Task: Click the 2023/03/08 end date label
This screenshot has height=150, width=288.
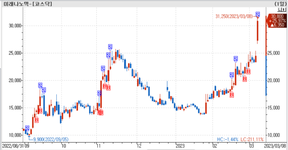Action: click(275, 146)
